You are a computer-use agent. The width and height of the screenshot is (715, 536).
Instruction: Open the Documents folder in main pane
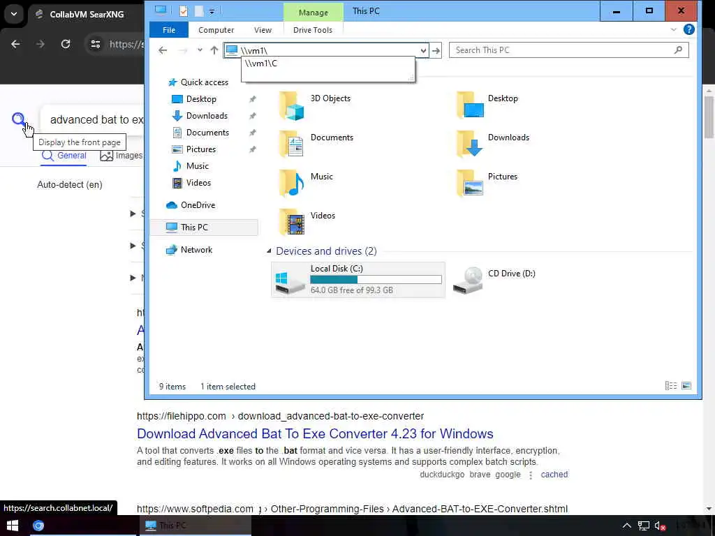(291, 145)
